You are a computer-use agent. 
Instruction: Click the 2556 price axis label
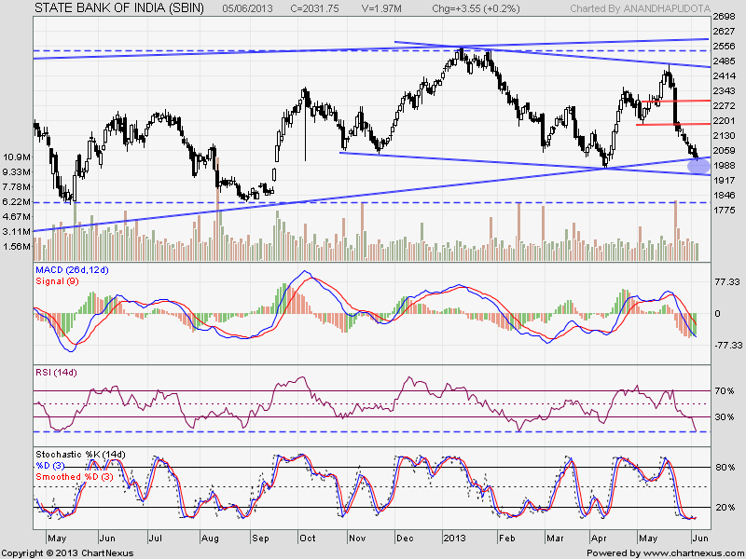click(725, 46)
